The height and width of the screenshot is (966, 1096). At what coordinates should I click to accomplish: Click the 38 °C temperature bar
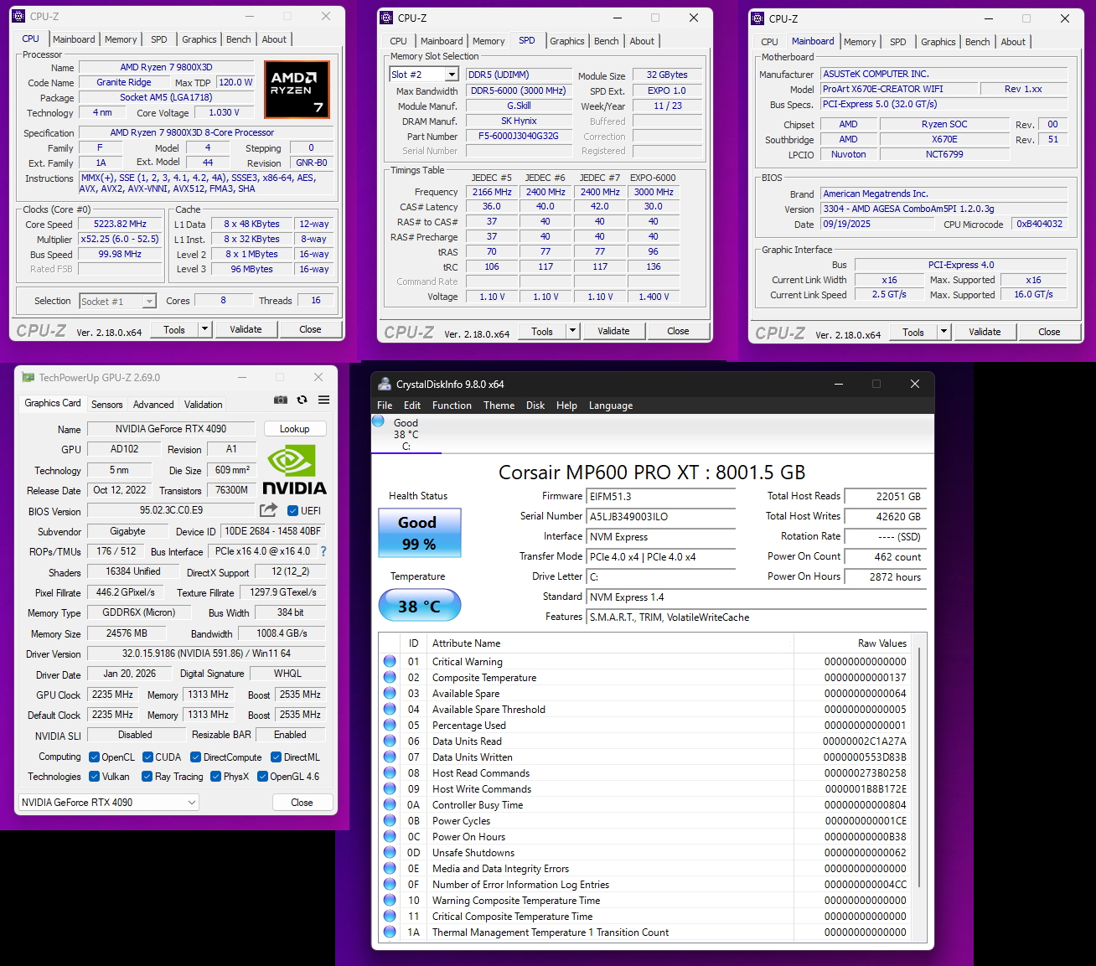(419, 606)
